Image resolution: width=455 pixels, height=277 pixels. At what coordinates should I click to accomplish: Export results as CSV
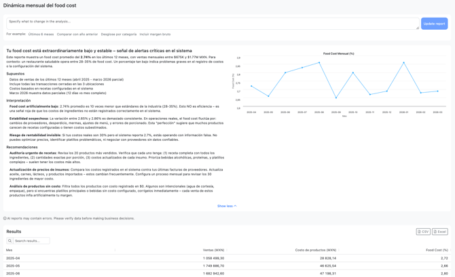point(423,232)
